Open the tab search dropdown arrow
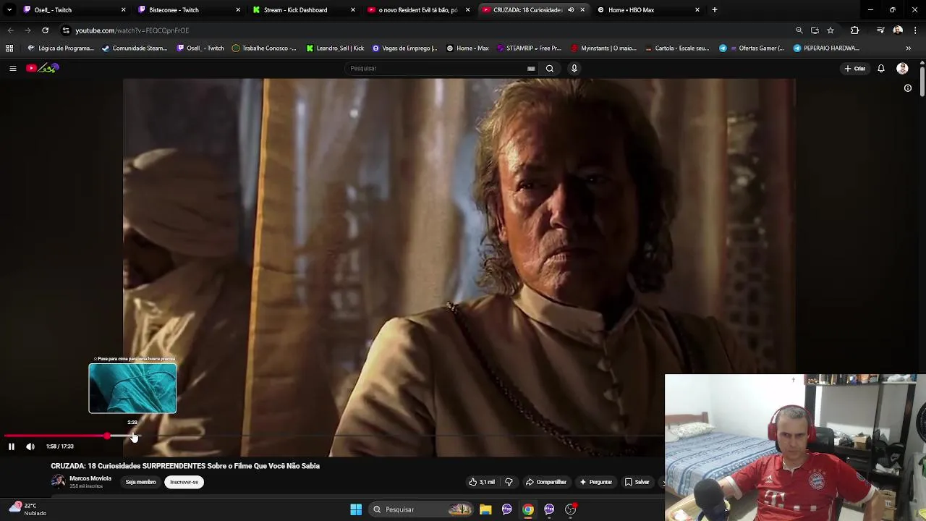The width and height of the screenshot is (926, 521). (9, 10)
